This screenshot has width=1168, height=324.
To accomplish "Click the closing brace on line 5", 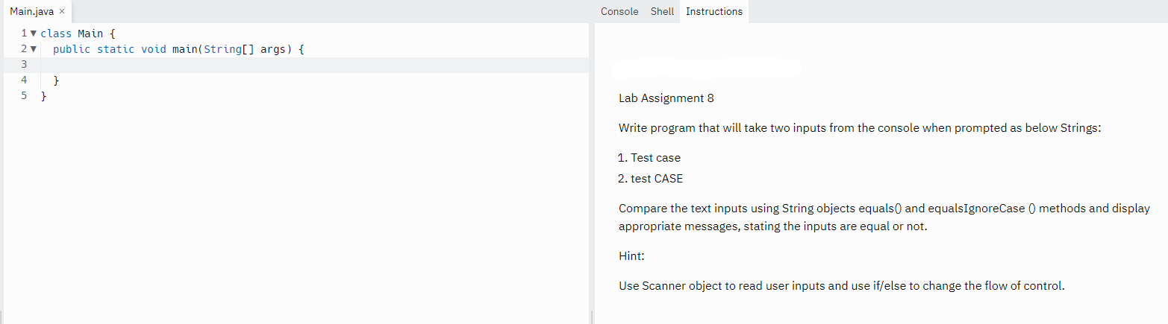I will 43,96.
